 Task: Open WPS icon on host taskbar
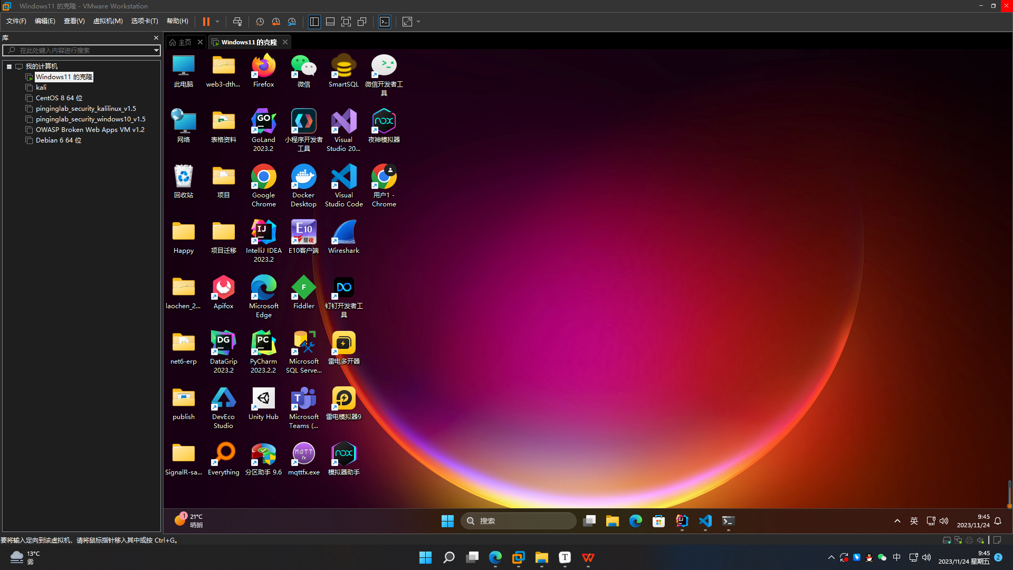pos(588,557)
